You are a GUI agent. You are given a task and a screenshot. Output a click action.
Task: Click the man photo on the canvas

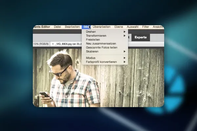tap(98, 78)
